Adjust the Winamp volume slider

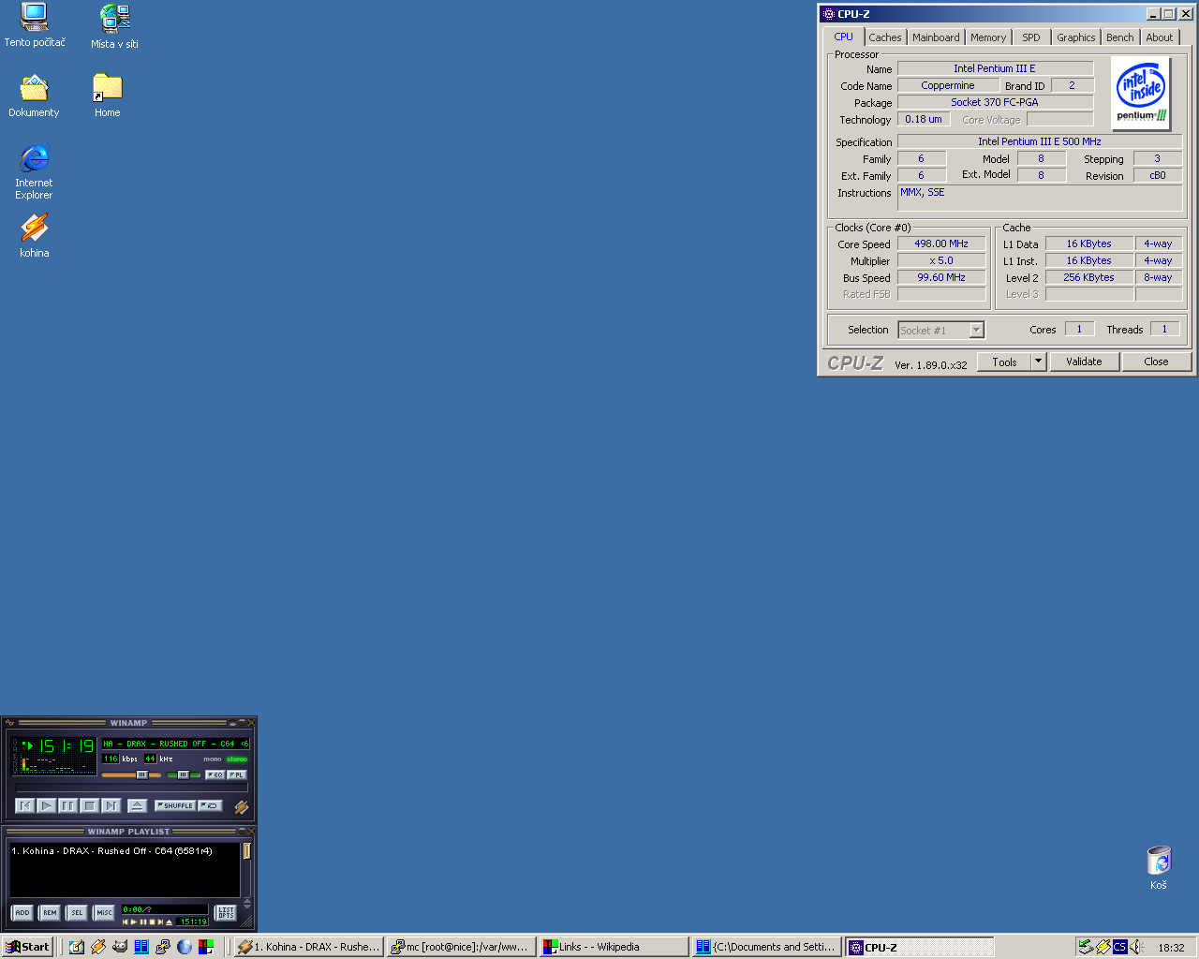coord(141,775)
